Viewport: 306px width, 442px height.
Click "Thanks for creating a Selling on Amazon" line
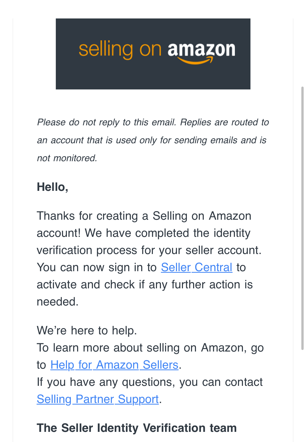pyautogui.click(x=144, y=216)
